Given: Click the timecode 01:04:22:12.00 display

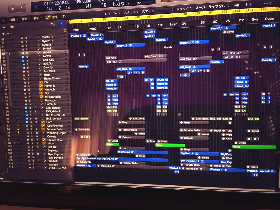Looking at the screenshot, I should 57,3.
